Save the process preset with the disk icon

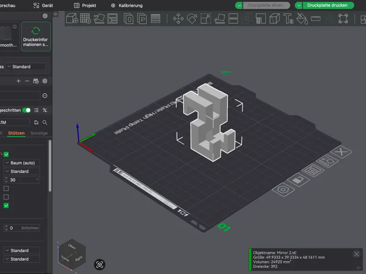click(x=36, y=122)
